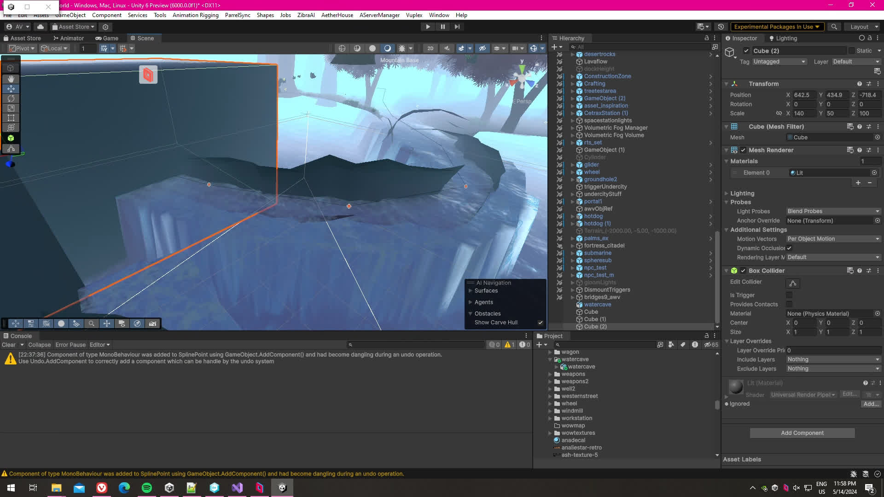Screen dimensions: 884x497
Task: Expand the westernstreet folder in Project
Action: (x=550, y=396)
